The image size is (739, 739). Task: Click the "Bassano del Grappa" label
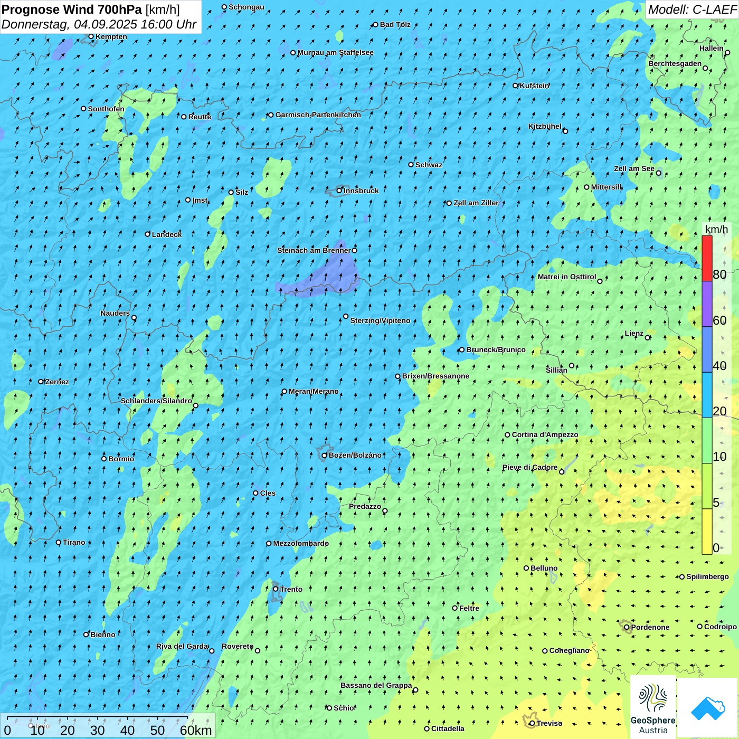point(376,686)
